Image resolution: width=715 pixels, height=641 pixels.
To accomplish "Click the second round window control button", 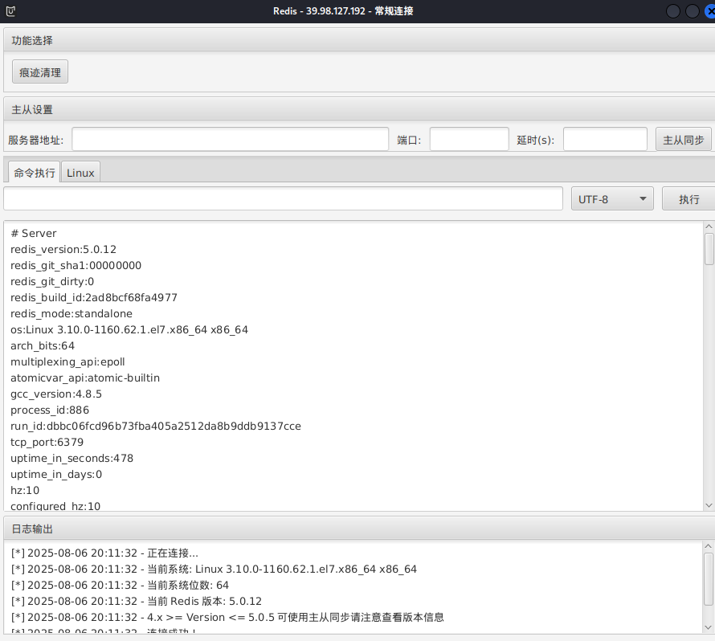I will click(693, 11).
